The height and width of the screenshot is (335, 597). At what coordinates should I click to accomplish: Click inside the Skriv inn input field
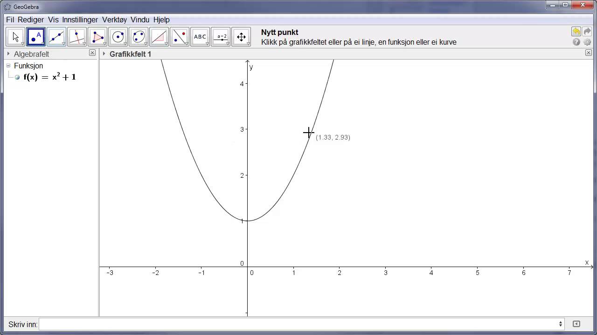click(x=298, y=324)
